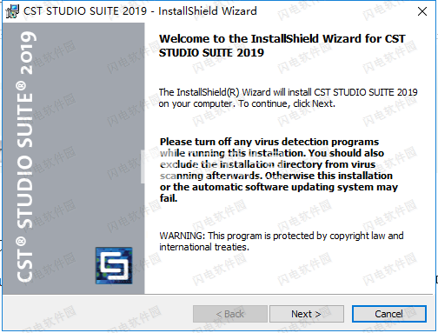The width and height of the screenshot is (438, 333).
Task: Continue setup with the Next button
Action: tap(307, 314)
